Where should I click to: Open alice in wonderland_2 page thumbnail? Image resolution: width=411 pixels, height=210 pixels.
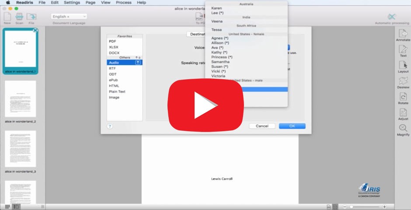pyautogui.click(x=21, y=99)
